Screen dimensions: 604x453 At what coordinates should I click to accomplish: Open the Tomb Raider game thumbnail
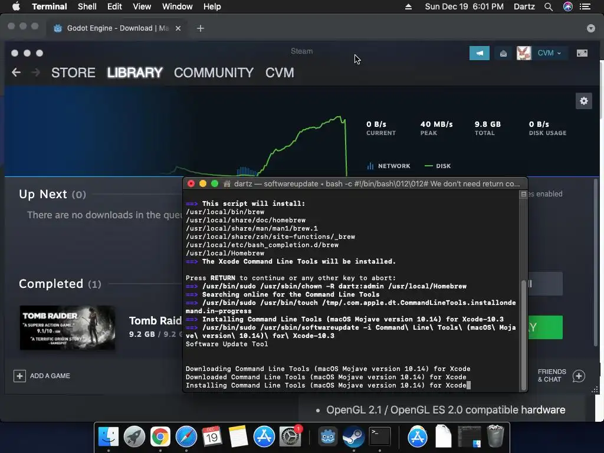(x=67, y=328)
